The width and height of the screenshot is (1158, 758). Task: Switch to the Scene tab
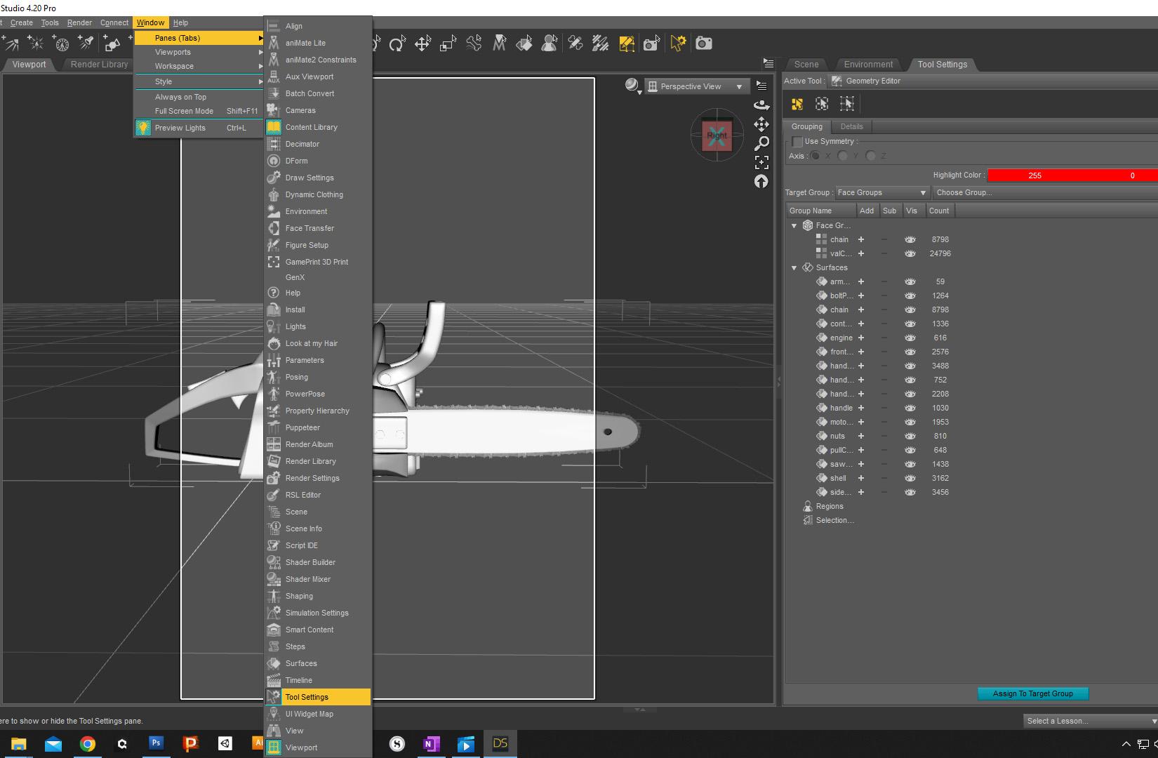point(806,65)
